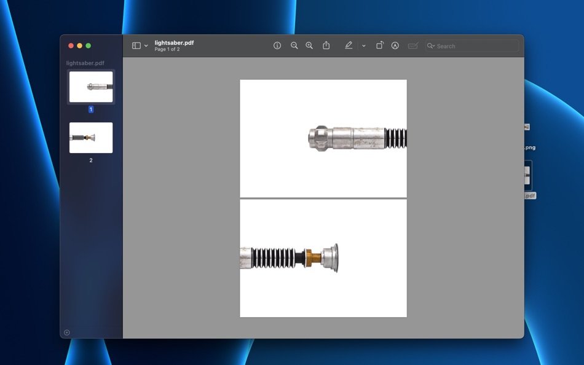Toggle the sidebar view button
Screen dimensions: 584x365
tap(136, 45)
